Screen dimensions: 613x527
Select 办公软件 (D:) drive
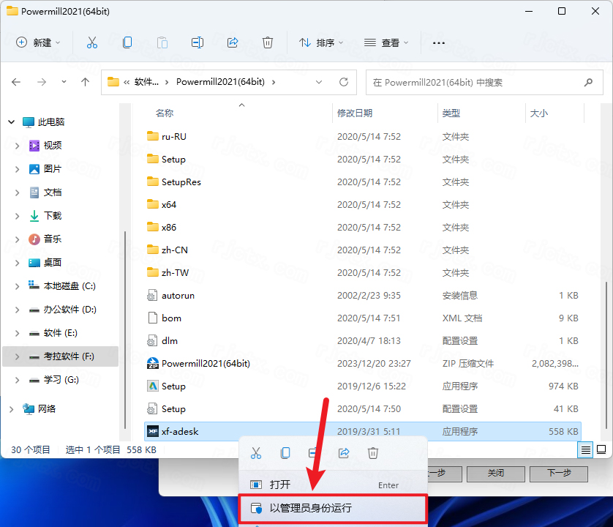(70, 310)
